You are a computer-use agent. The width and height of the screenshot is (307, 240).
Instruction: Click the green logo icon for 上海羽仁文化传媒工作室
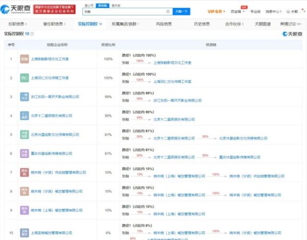click(x=24, y=77)
